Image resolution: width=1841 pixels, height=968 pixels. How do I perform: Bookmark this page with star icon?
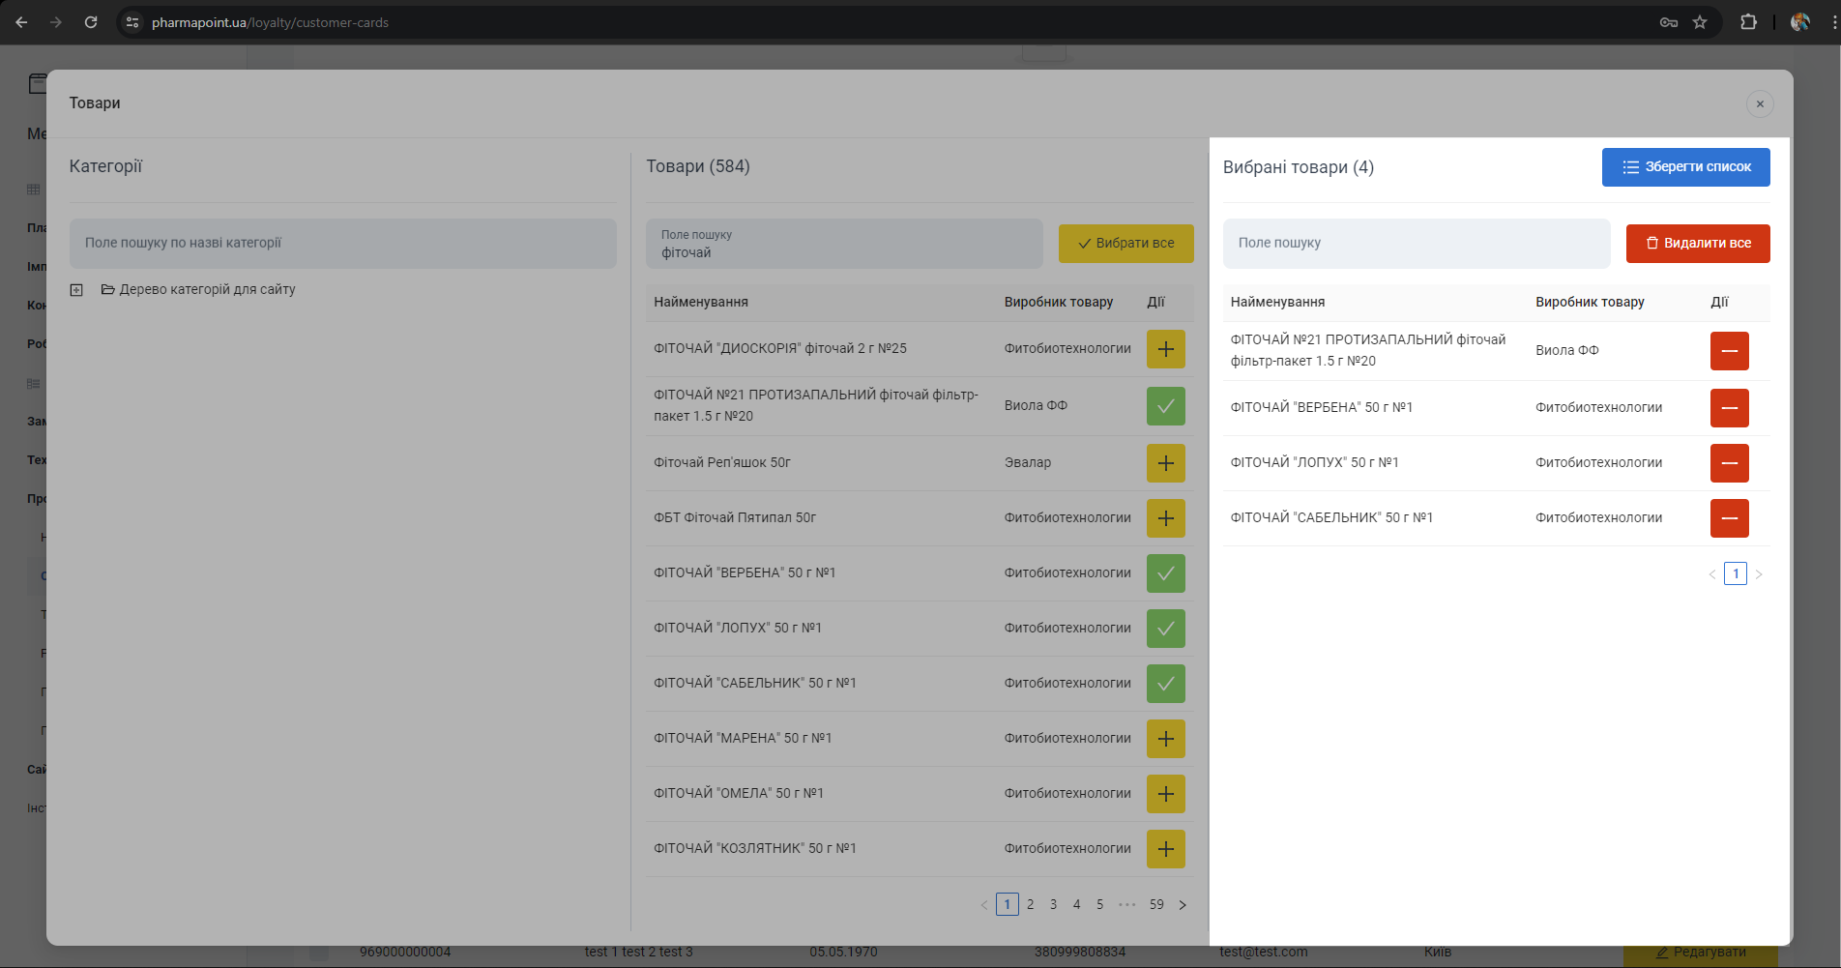click(x=1700, y=22)
